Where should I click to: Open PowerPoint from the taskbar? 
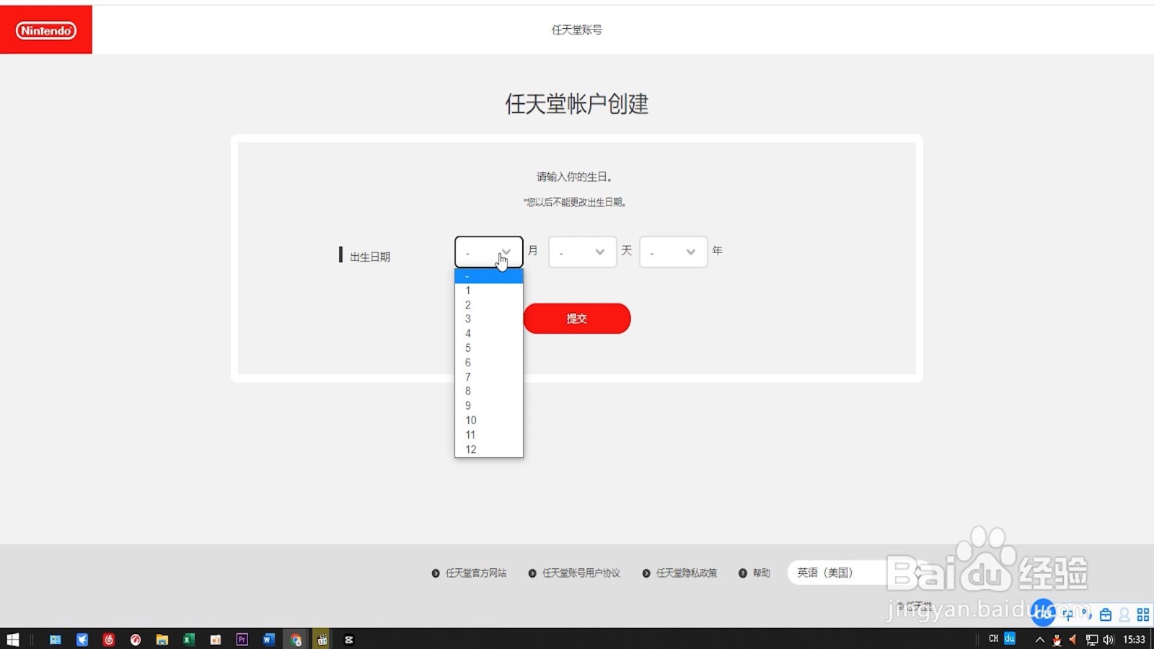tap(215, 639)
